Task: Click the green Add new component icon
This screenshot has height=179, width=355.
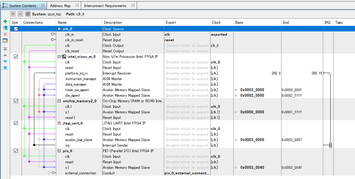Action: point(5,22)
